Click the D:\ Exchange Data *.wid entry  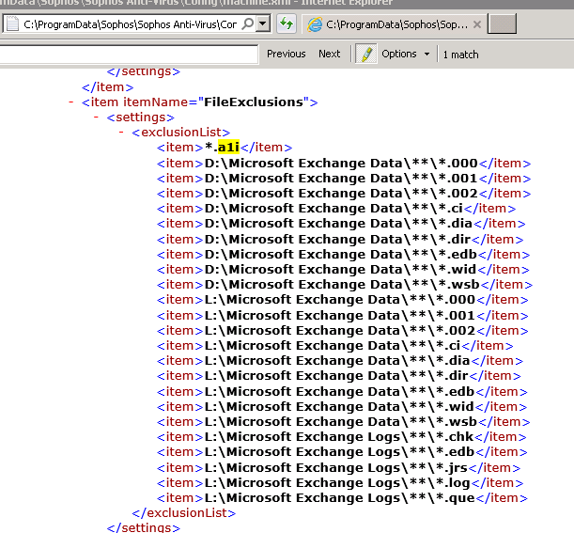pos(343,270)
